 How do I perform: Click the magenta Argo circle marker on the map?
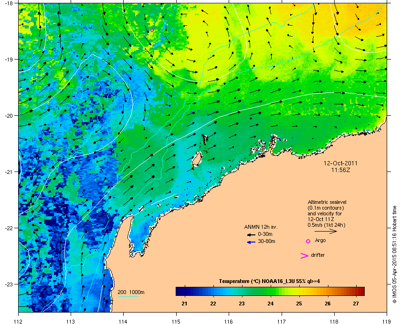(x=152, y=30)
